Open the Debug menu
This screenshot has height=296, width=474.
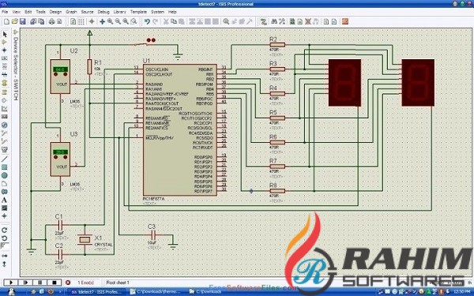103,12
